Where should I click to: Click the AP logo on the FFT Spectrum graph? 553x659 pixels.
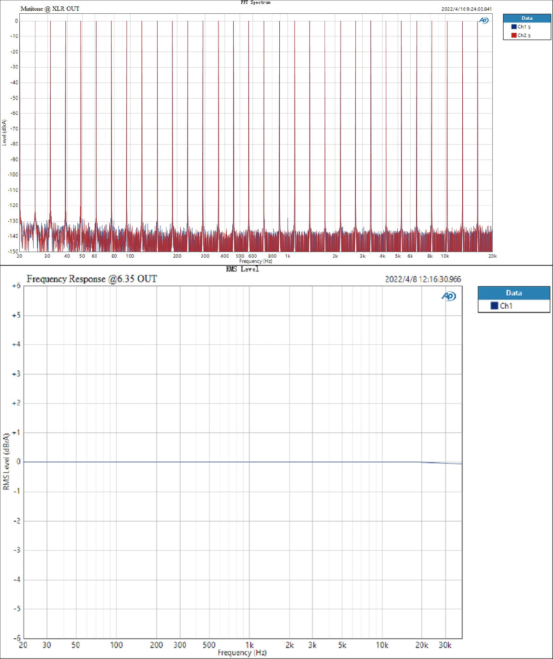(x=483, y=20)
